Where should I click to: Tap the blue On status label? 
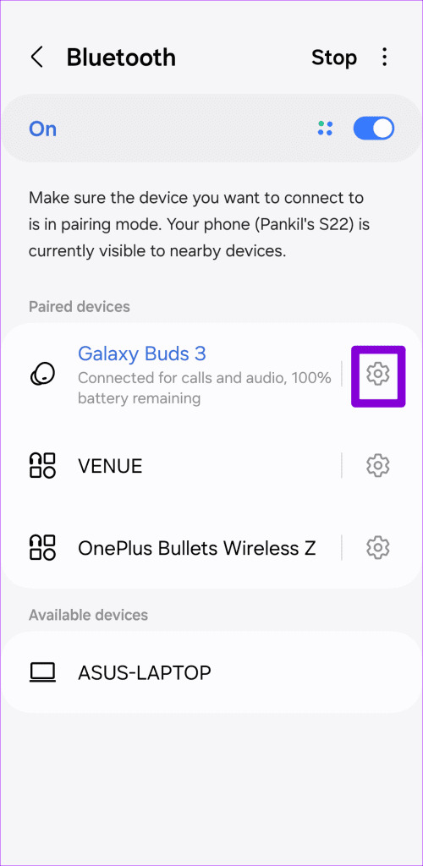click(x=42, y=129)
